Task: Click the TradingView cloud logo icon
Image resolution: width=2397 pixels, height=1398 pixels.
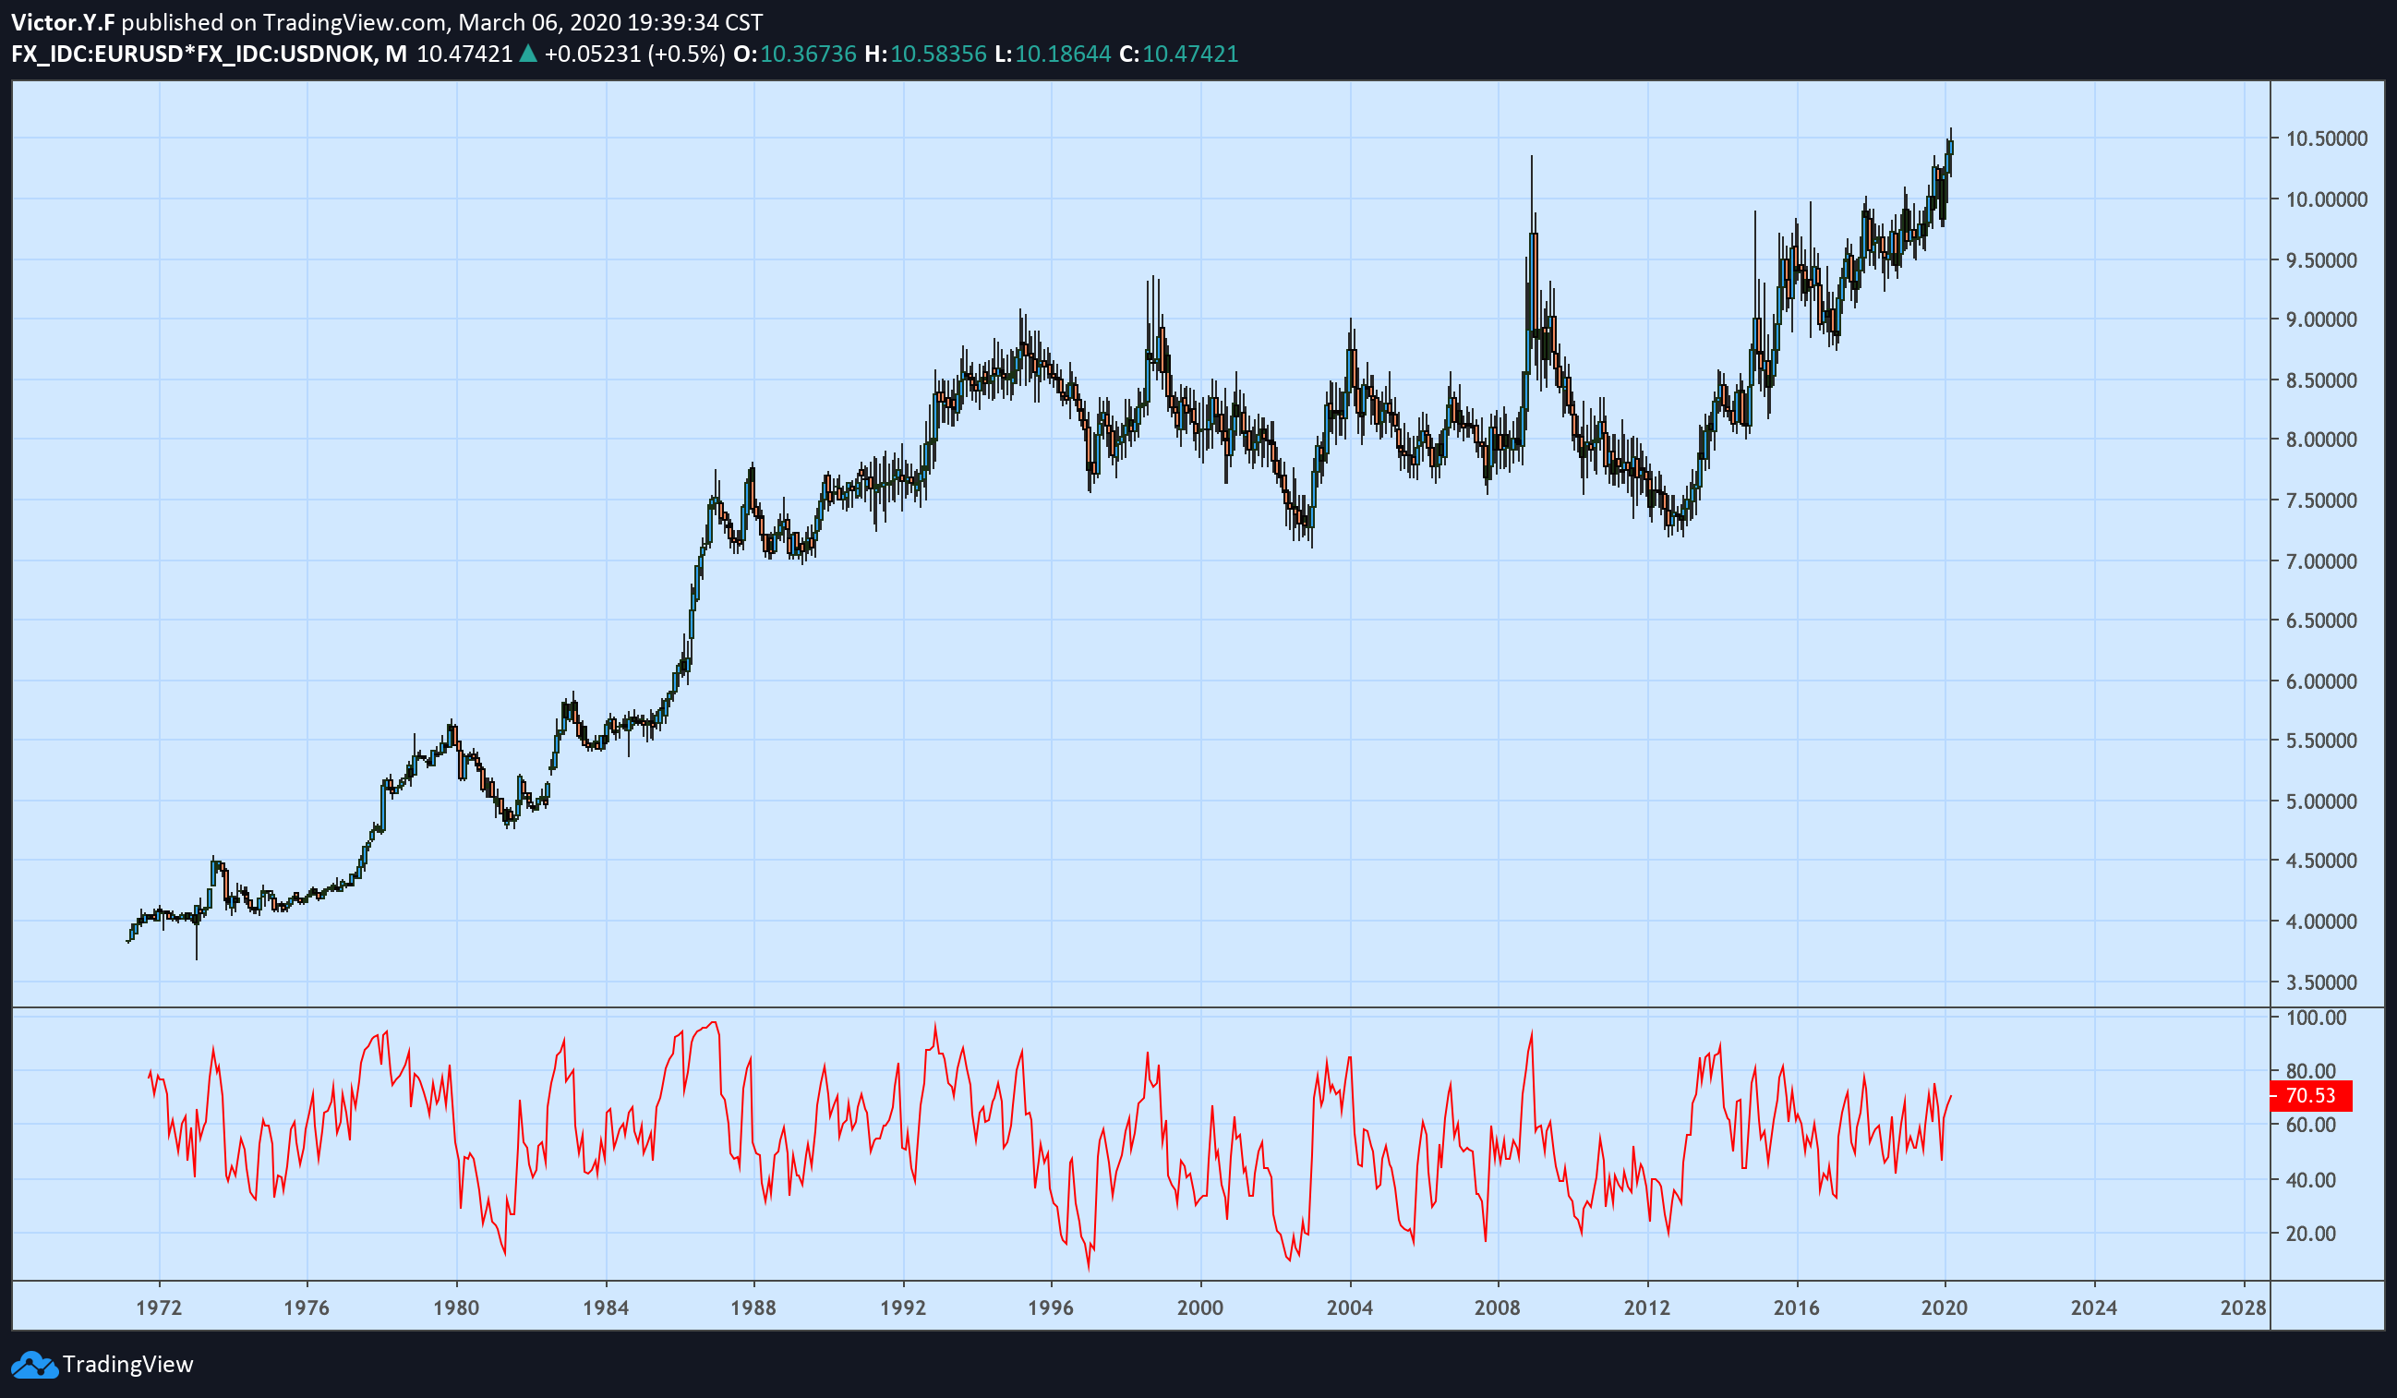Action: coord(34,1365)
